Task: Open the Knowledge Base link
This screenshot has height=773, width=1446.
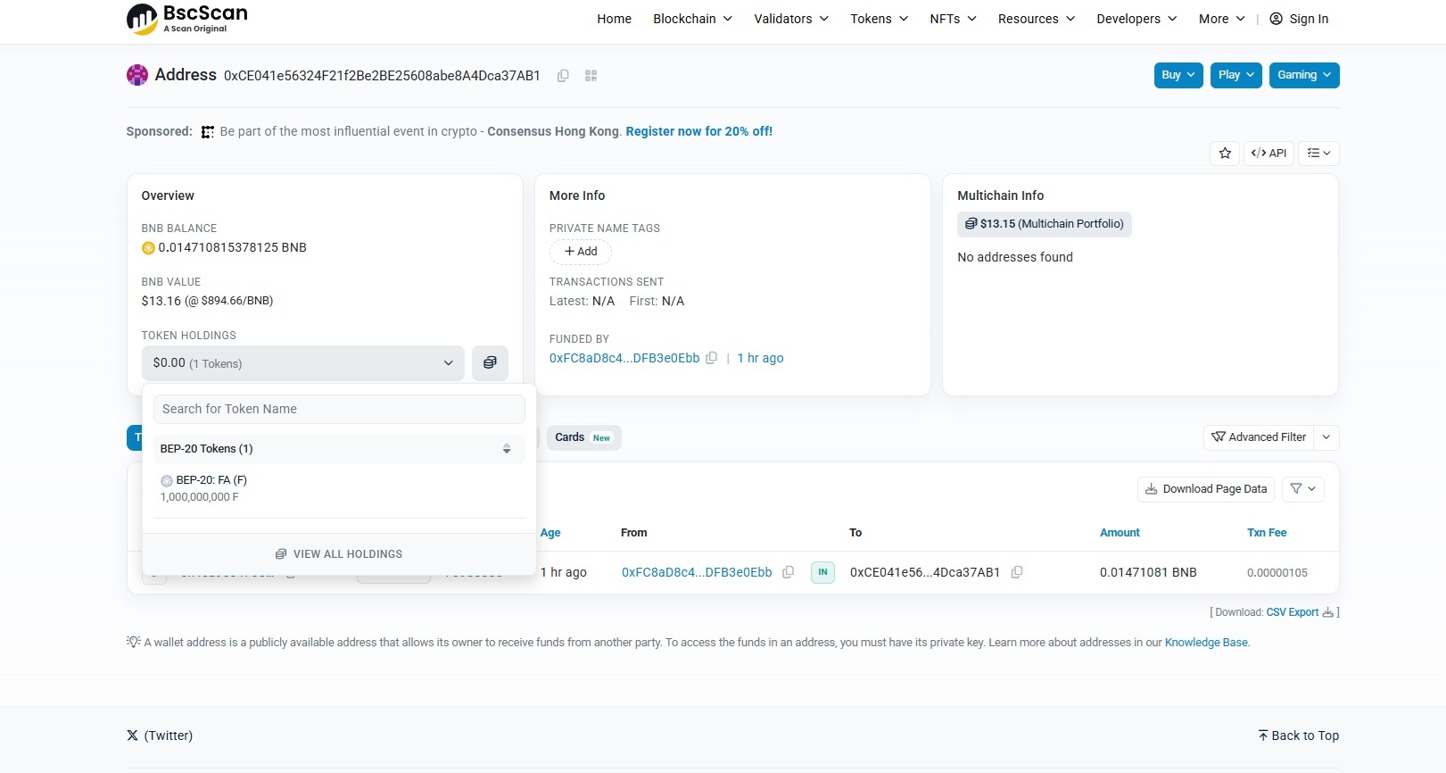Action: coord(1206,643)
